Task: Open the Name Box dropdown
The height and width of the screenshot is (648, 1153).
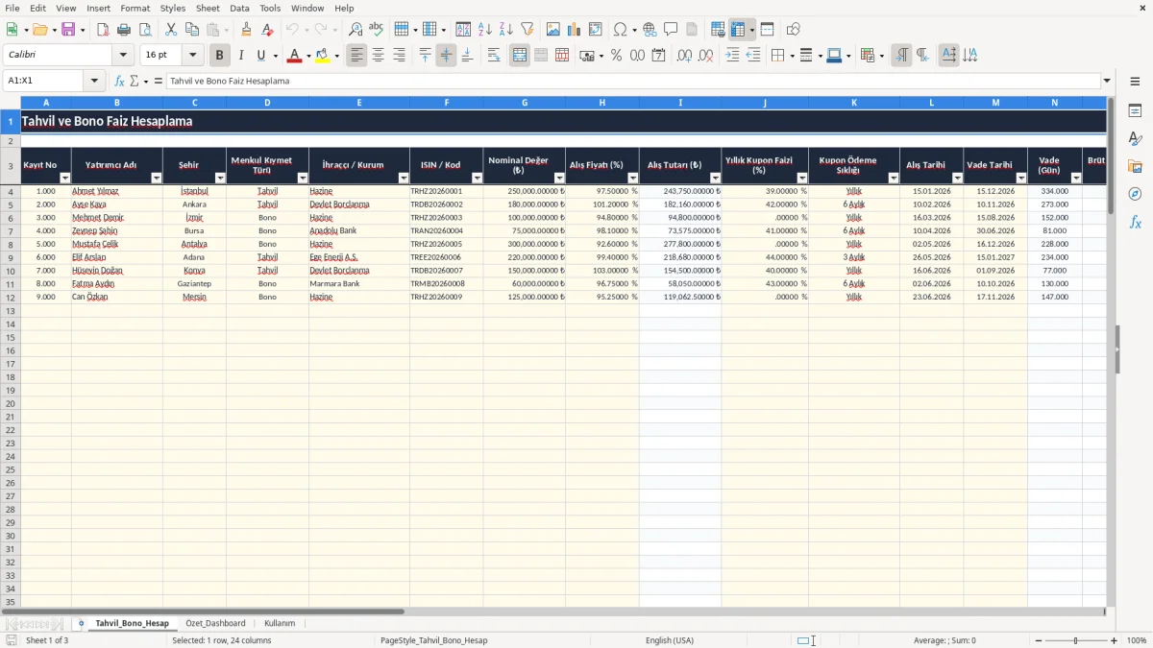Action: pyautogui.click(x=94, y=81)
